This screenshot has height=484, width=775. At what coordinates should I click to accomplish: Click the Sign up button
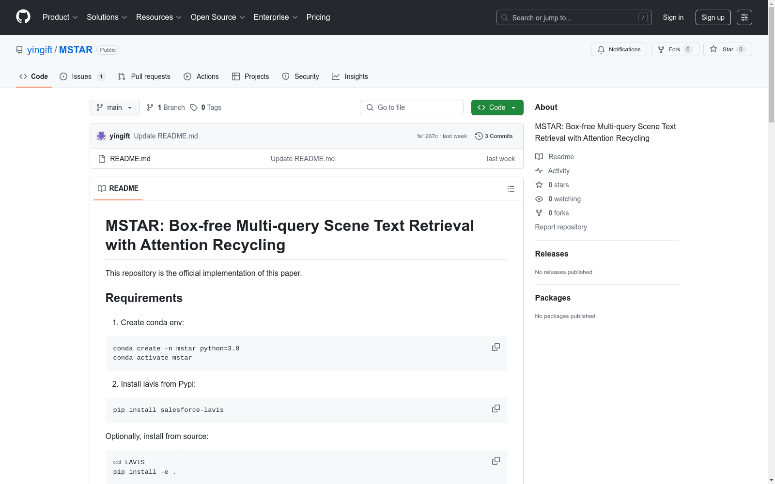coord(713,17)
